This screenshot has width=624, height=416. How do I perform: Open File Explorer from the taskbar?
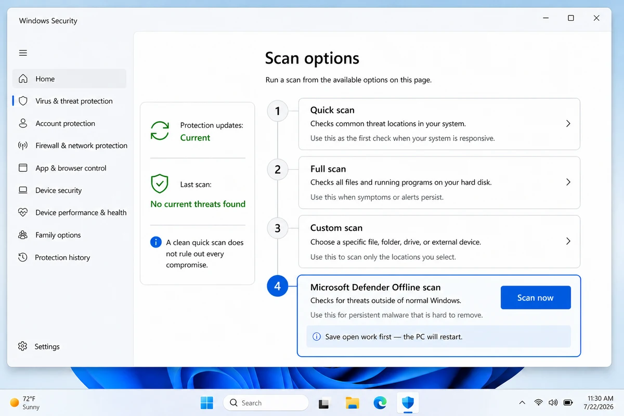352,402
